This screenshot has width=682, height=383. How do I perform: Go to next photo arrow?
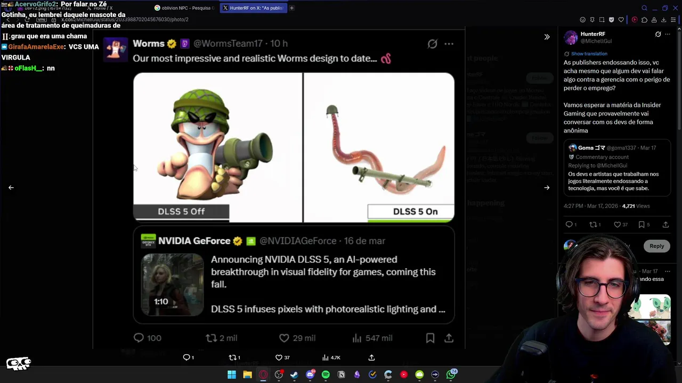[x=547, y=187]
